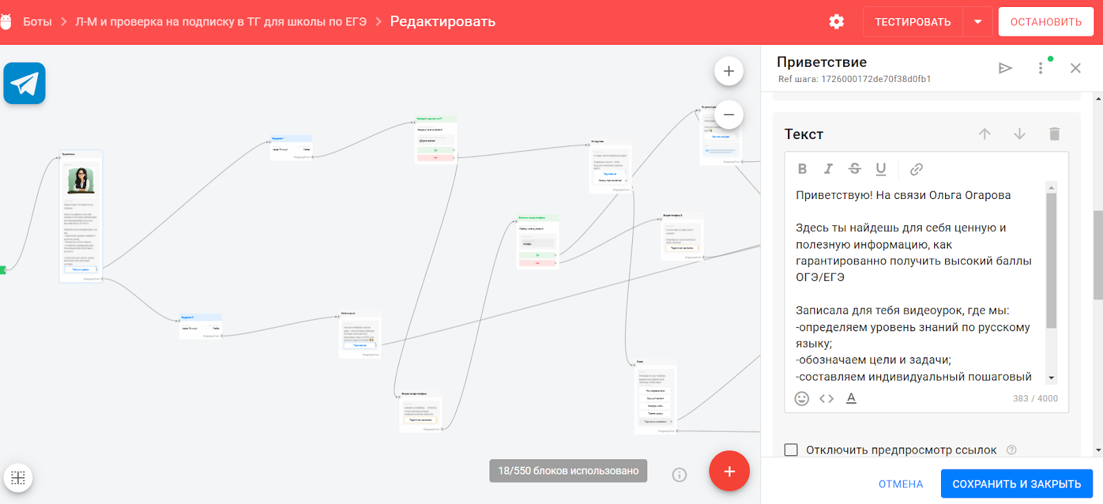Open step options three-dot menu
Viewport: 1103px width, 504px height.
tap(1040, 68)
